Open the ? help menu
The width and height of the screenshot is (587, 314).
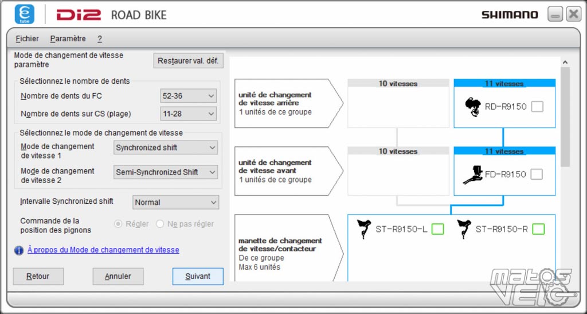coord(100,38)
